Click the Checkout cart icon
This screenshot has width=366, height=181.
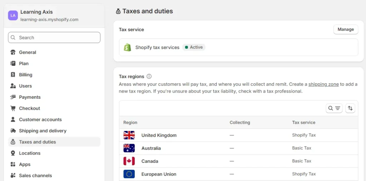[13, 108]
